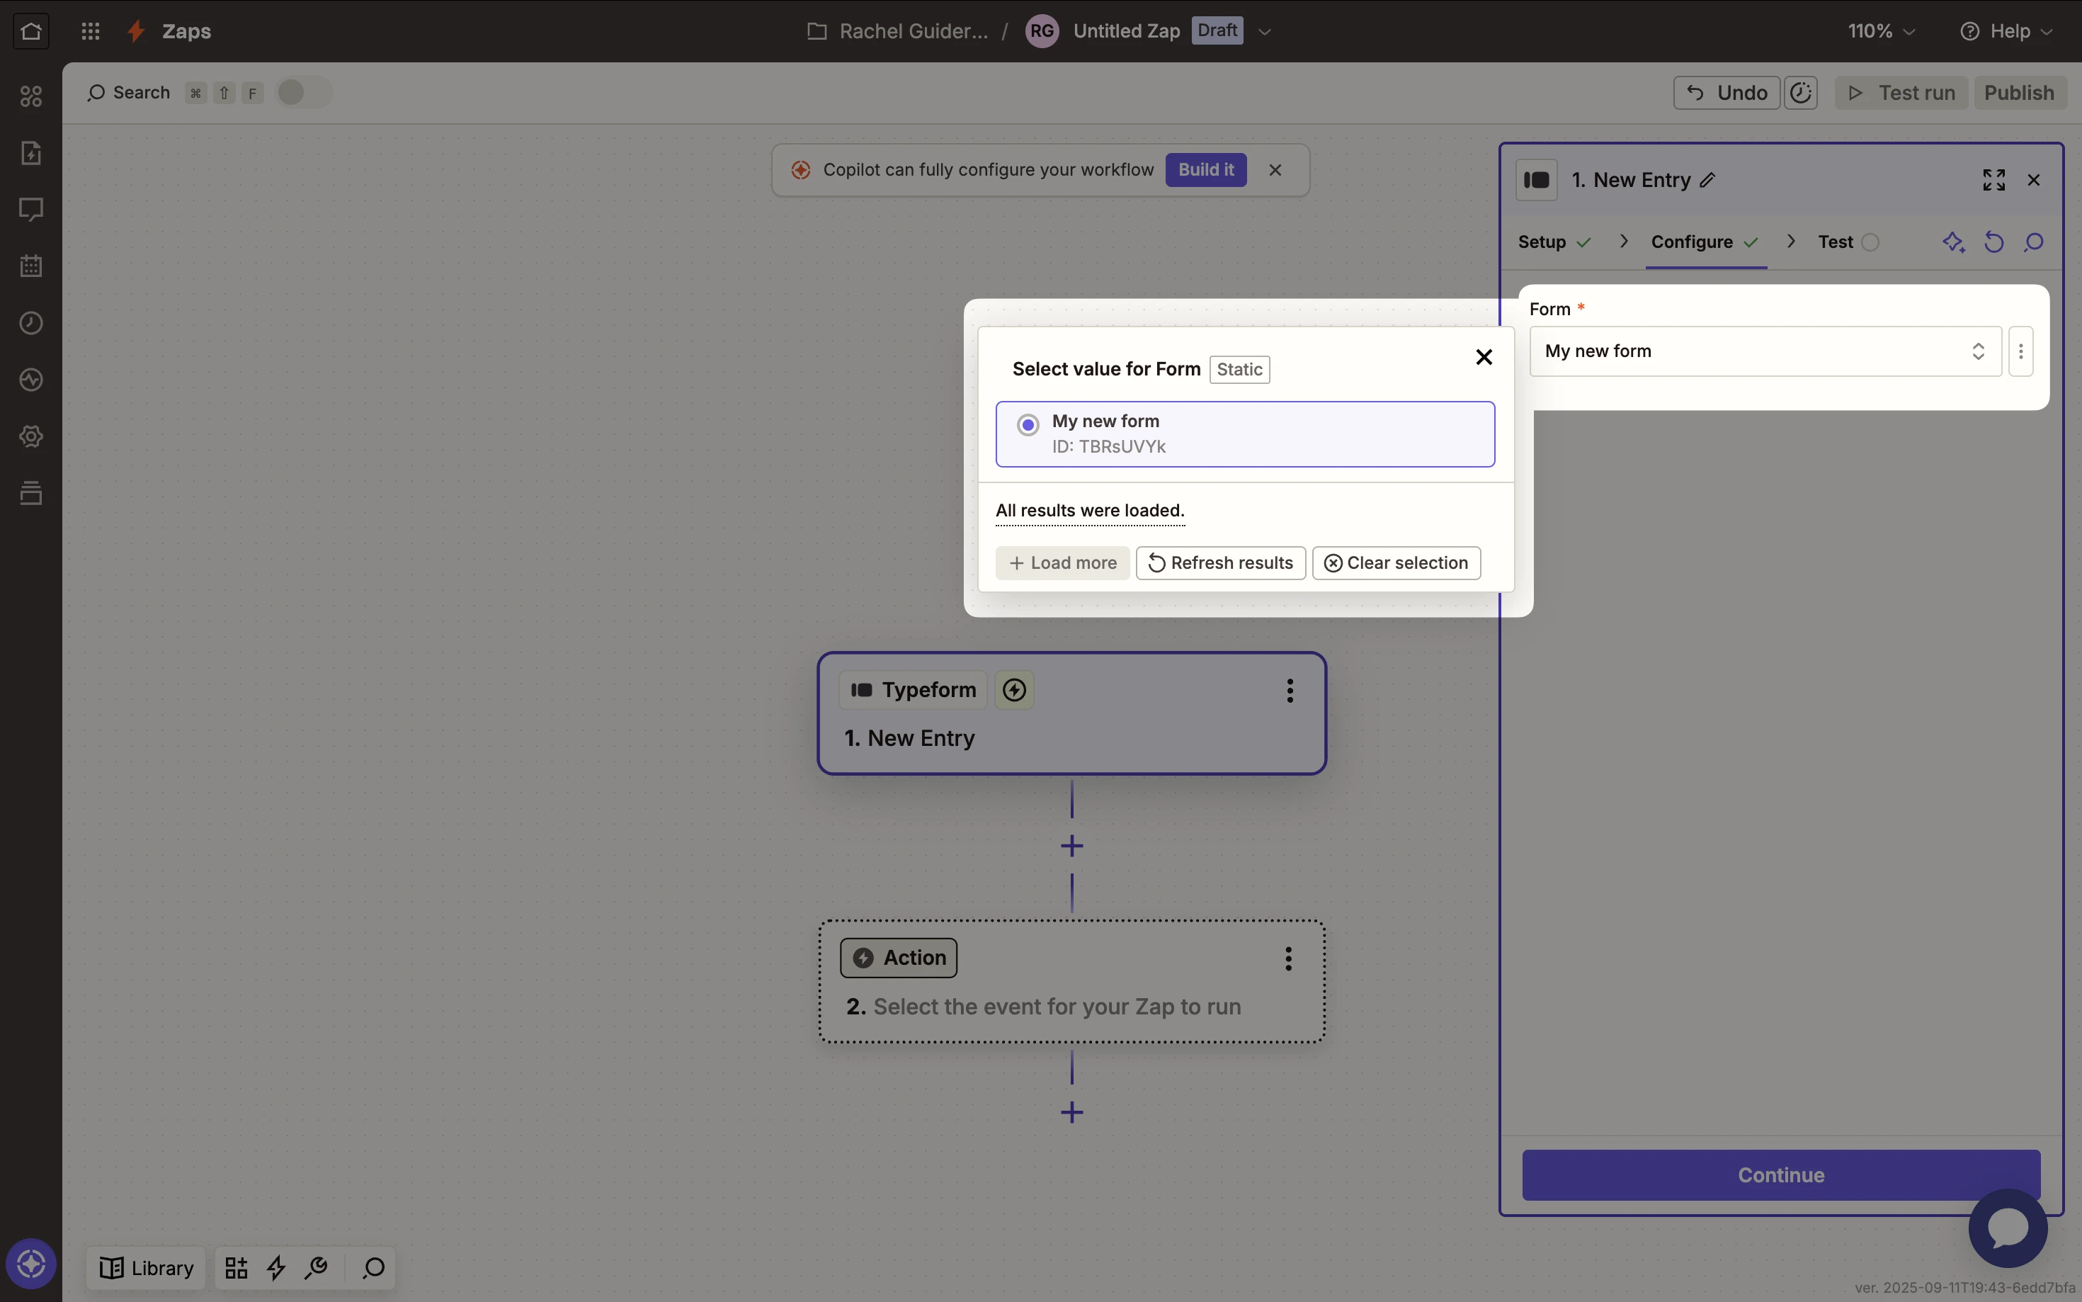Click the Draft status badge
The width and height of the screenshot is (2082, 1302).
pos(1217,30)
